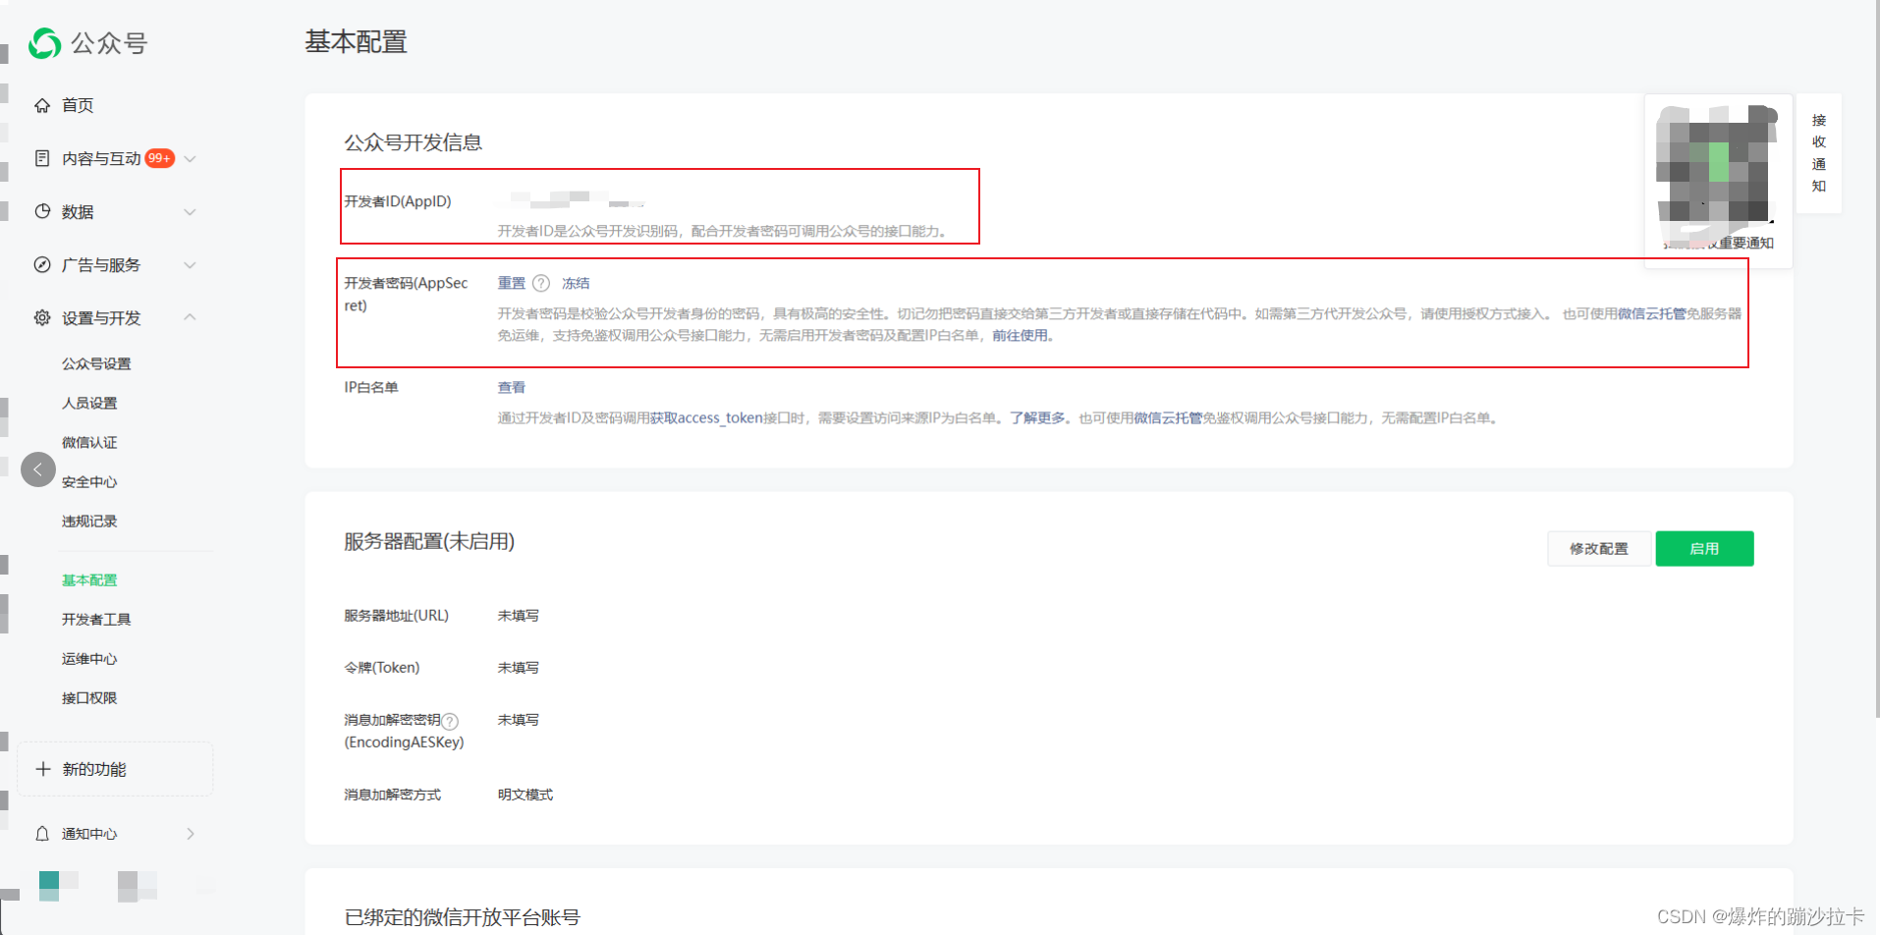Click the 设置与开发 gear icon

pos(42,317)
